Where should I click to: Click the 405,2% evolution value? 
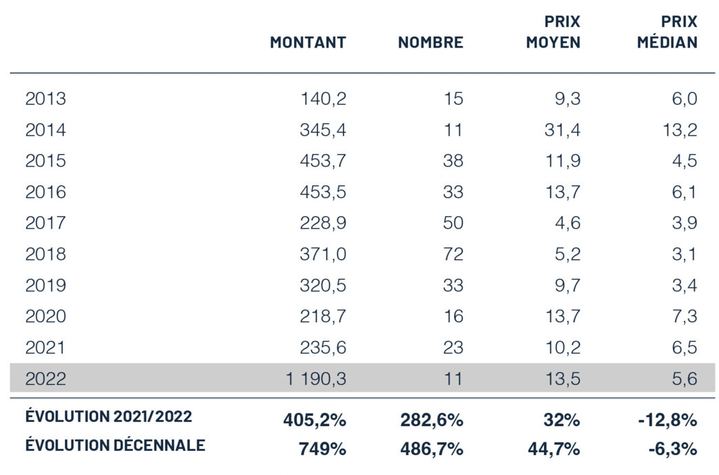click(314, 419)
